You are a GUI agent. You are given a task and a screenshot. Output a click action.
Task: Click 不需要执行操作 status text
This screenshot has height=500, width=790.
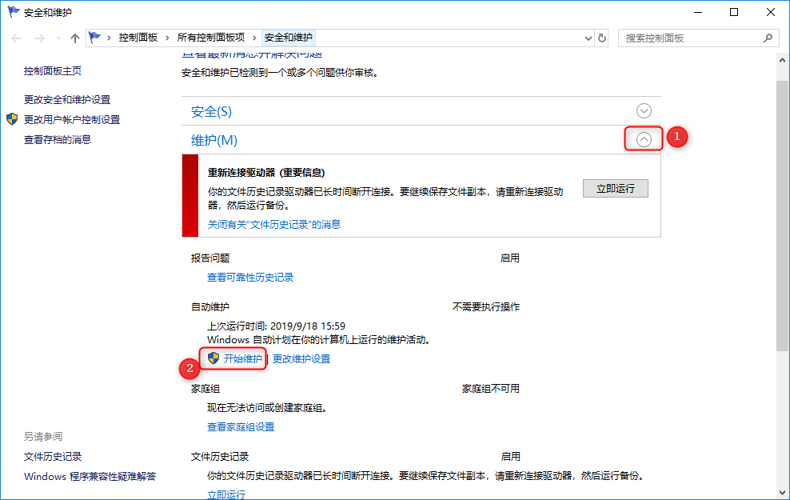[486, 307]
